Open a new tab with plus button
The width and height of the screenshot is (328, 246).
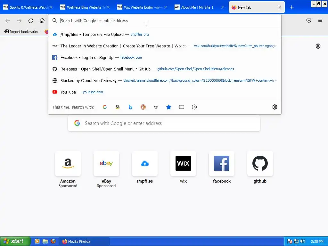[291, 7]
